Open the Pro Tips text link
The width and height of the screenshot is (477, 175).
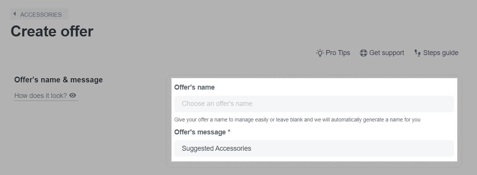[x=338, y=53]
